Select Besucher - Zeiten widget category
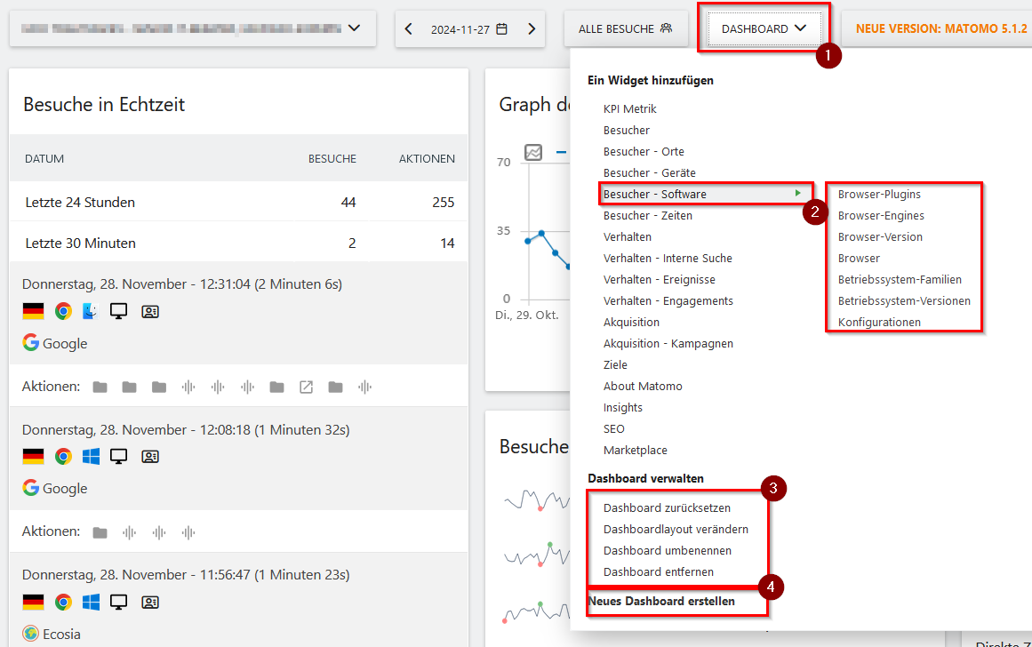This screenshot has height=647, width=1032. [648, 215]
